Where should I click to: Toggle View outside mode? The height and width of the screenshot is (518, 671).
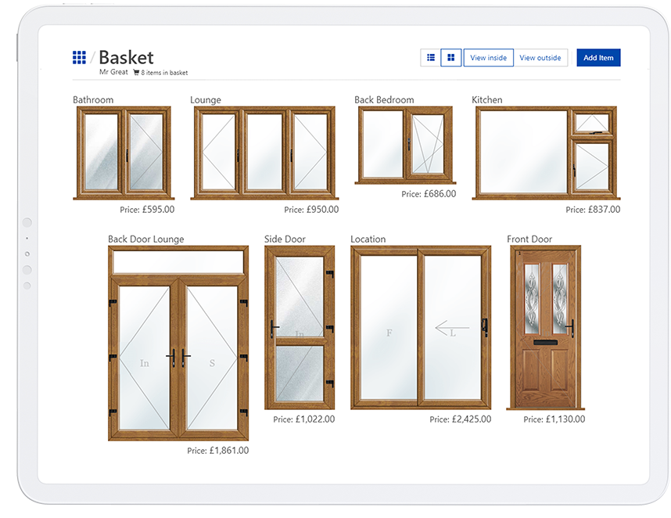pyautogui.click(x=540, y=58)
